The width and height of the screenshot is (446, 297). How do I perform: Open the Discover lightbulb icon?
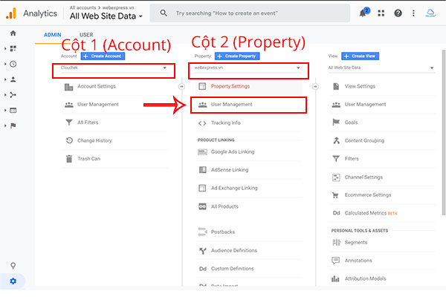pyautogui.click(x=13, y=266)
